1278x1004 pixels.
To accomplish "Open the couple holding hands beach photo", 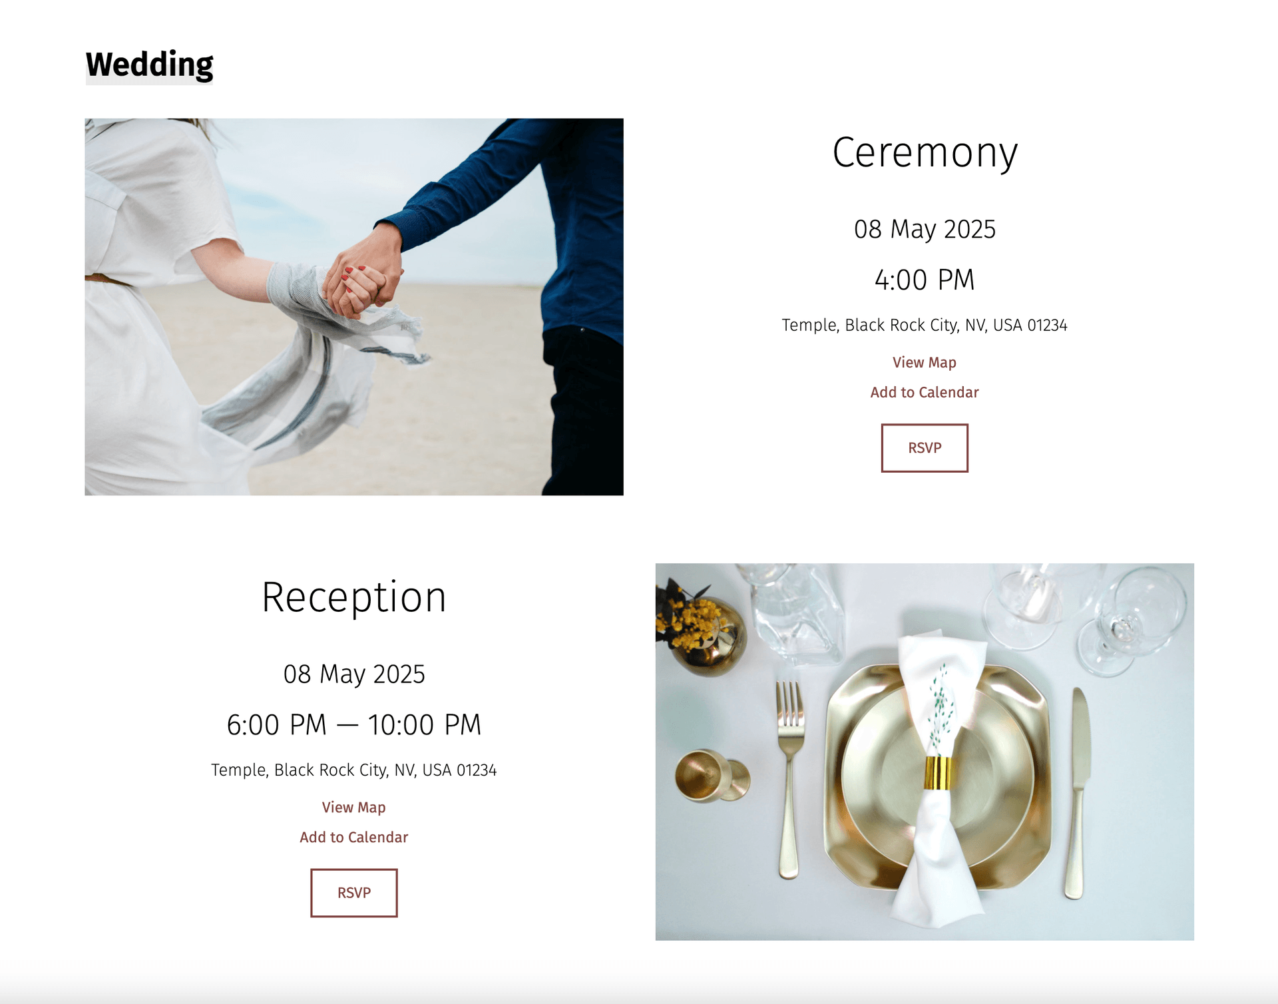I will point(354,307).
